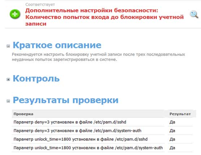Click the green plus status icon
This screenshot has height=155, width=201.
click(x=15, y=14)
